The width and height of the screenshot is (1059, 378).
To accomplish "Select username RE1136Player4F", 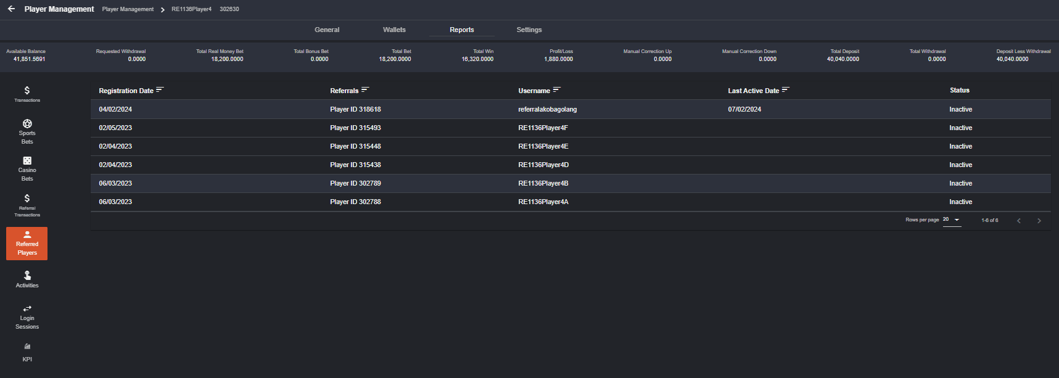I will (x=543, y=128).
